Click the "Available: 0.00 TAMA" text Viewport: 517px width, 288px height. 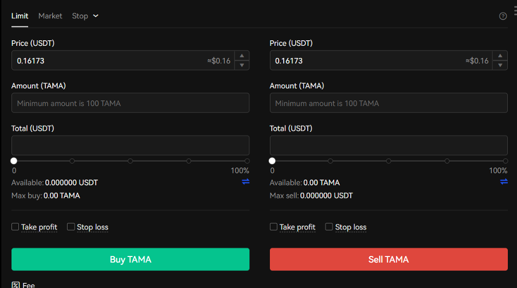[x=305, y=183]
